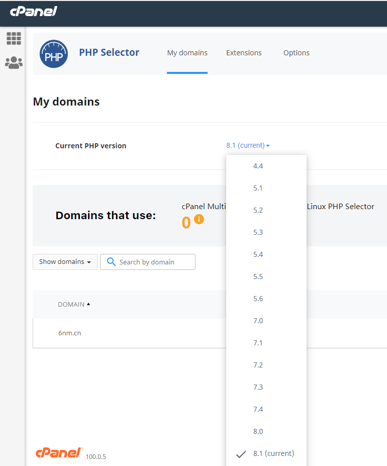Viewport: 387px width, 466px height.
Task: Click the round PHP Selector logo
Action: pos(53,54)
